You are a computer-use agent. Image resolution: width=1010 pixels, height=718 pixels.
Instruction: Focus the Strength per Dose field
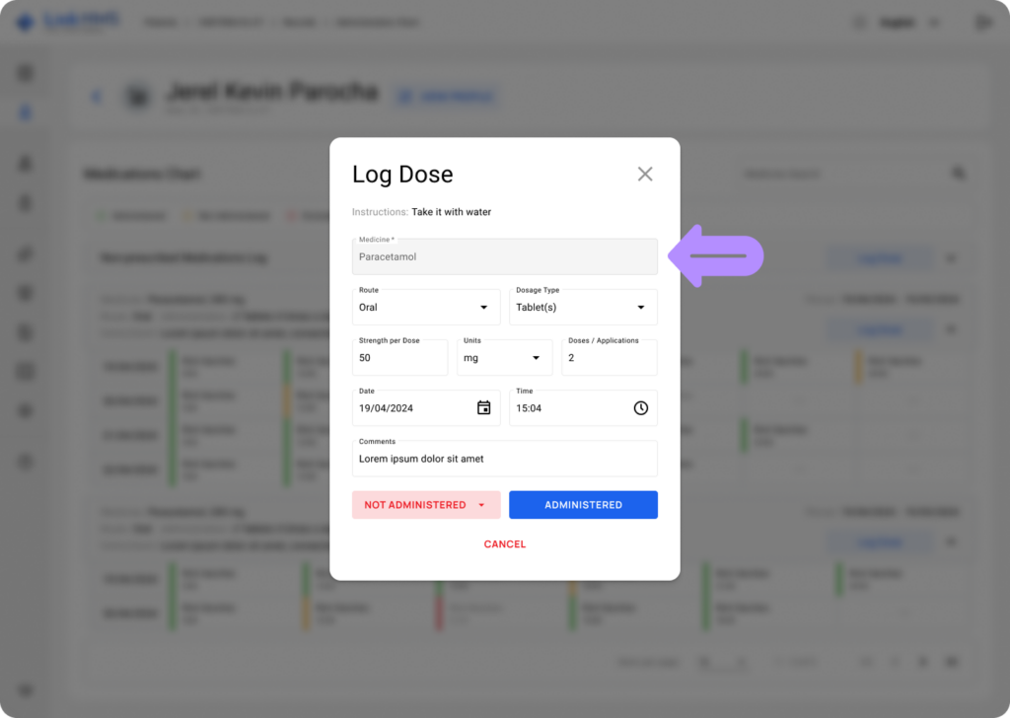399,358
